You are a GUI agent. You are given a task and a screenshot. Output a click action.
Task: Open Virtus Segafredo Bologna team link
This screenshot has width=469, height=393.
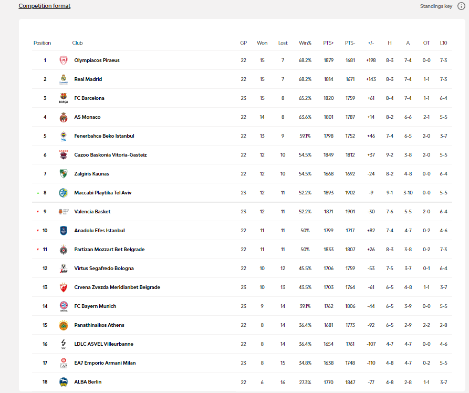pos(104,268)
